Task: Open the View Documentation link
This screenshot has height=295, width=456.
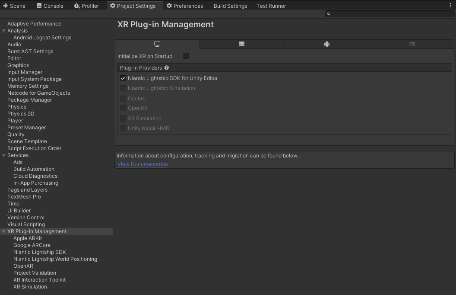Action: point(142,164)
